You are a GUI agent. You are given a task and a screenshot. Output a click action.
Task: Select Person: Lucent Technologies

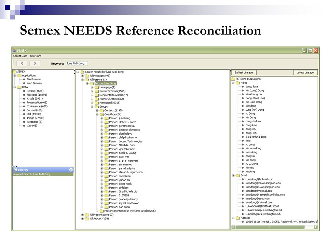point(125,141)
